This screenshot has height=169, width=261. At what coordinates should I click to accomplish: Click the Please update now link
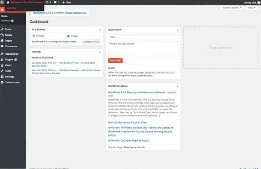click(x=76, y=13)
